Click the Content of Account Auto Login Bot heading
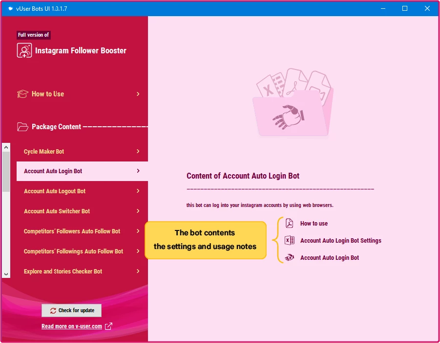440x343 pixels. coord(243,176)
